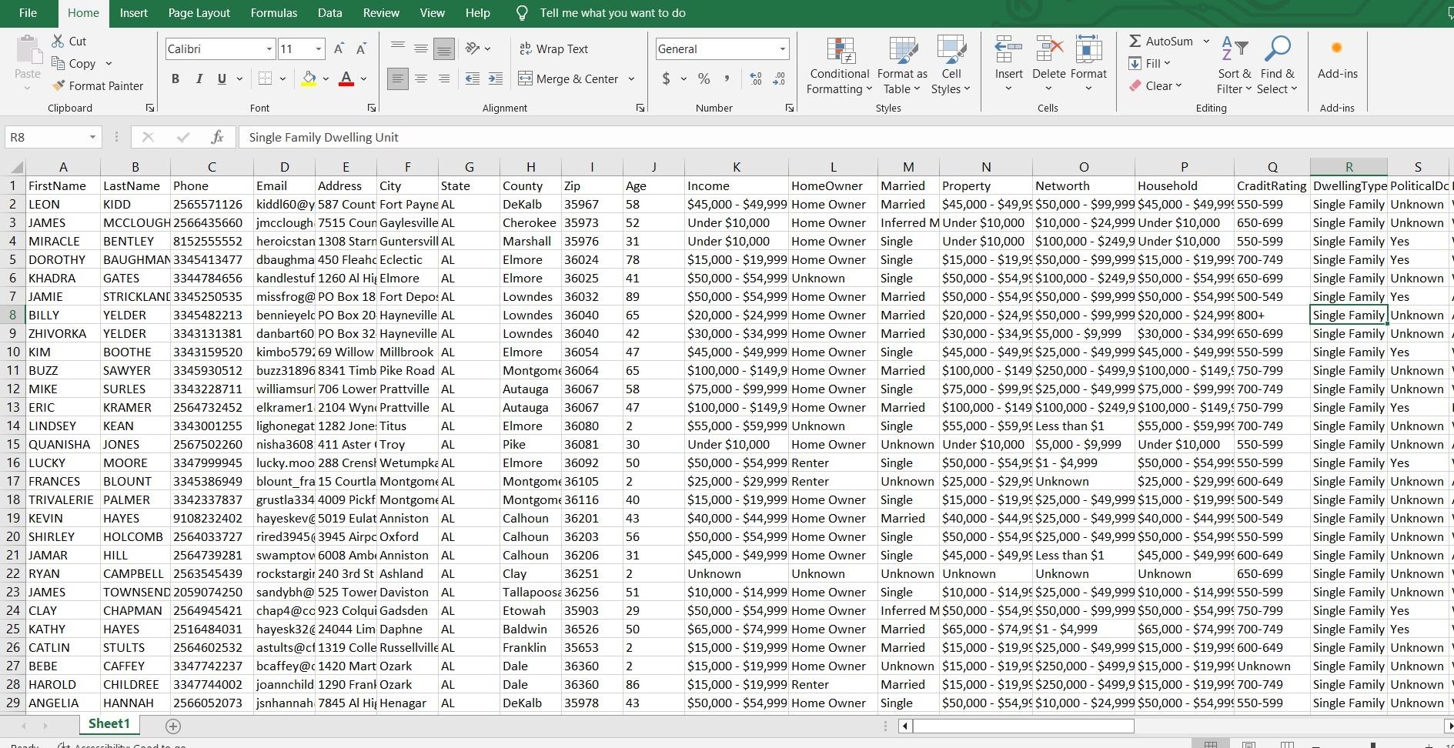Screen dimensions: 1454x748
Task: Toggle Bold formatting
Action: 175,78
